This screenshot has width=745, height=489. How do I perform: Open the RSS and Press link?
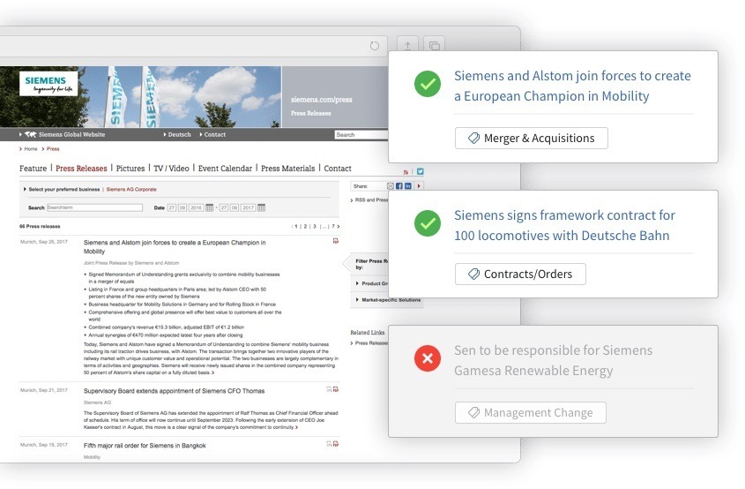coord(370,199)
